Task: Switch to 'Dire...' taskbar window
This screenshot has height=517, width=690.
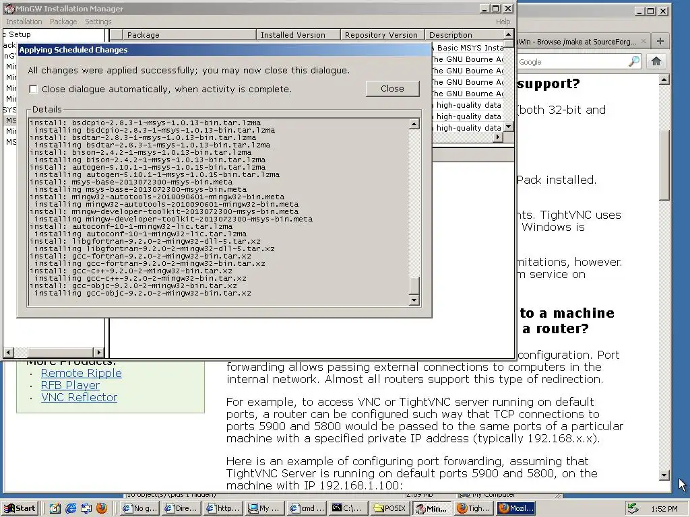Action: point(181,508)
